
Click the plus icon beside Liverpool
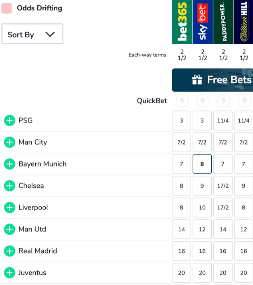click(x=9, y=207)
